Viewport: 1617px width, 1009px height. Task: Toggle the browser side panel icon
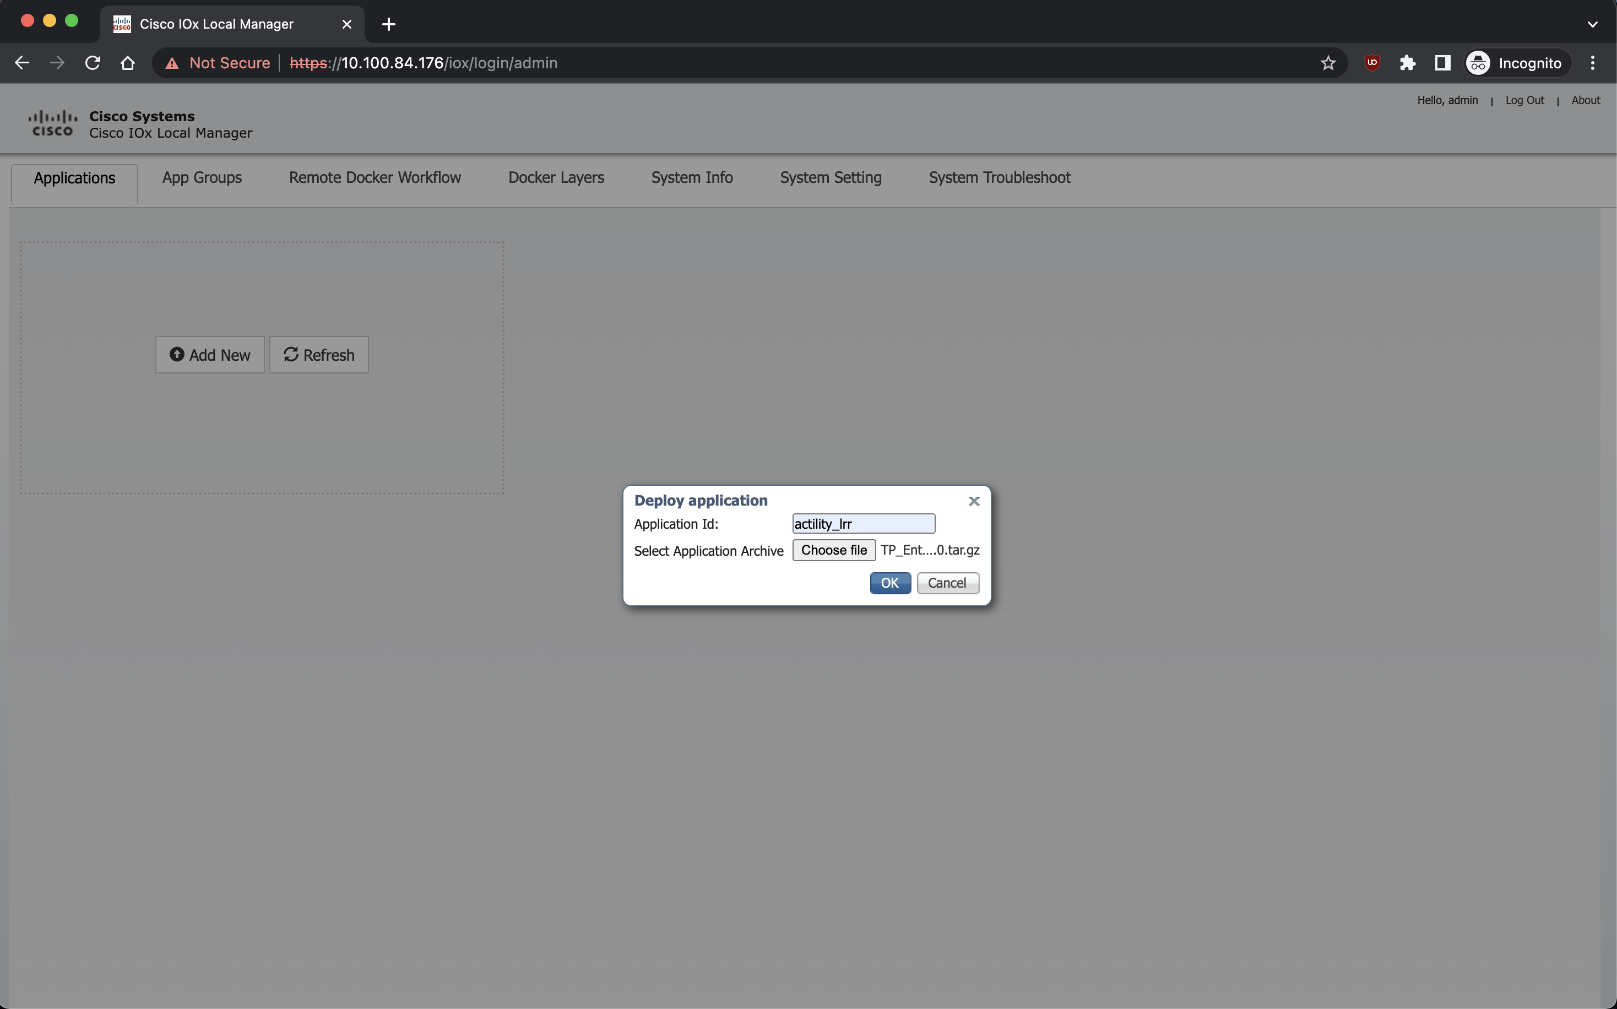coord(1442,63)
